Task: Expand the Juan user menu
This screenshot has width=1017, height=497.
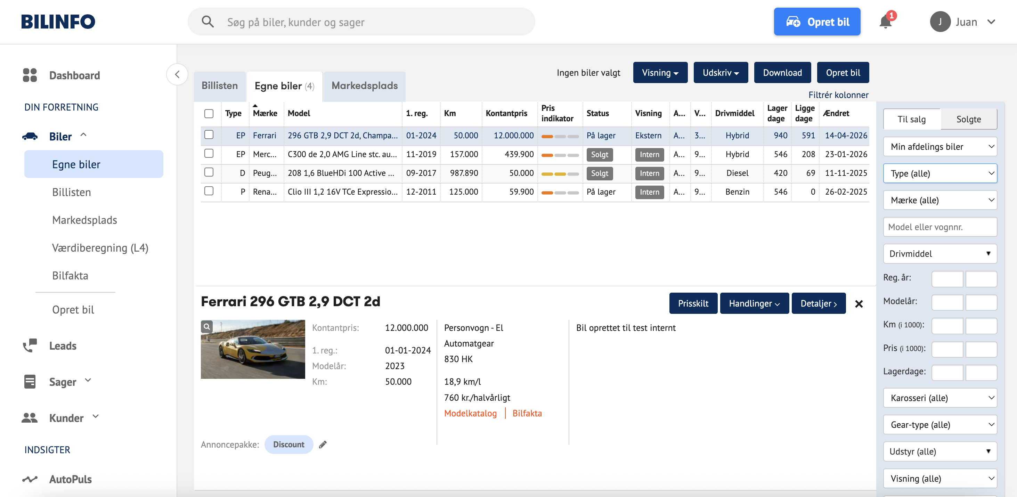Action: 991,22
